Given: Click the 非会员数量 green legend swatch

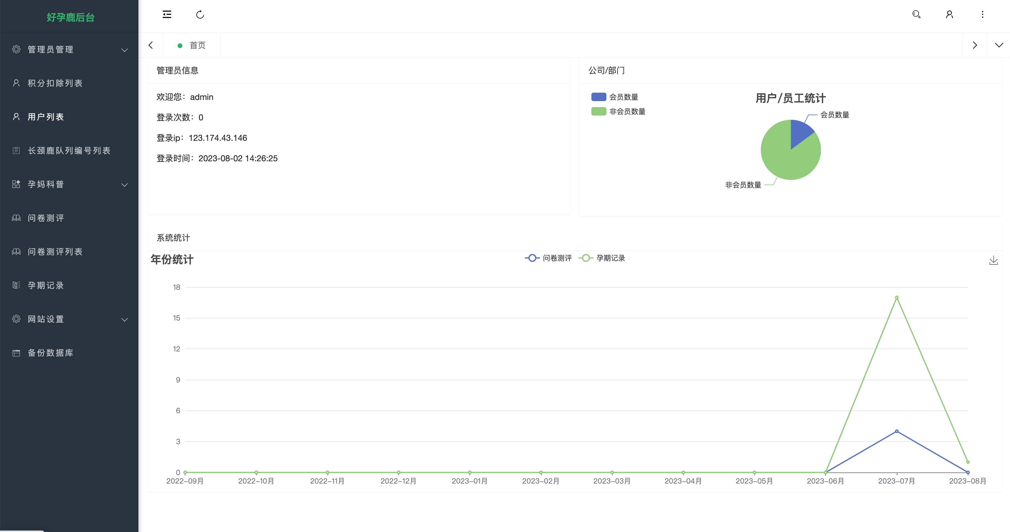Looking at the screenshot, I should point(598,111).
